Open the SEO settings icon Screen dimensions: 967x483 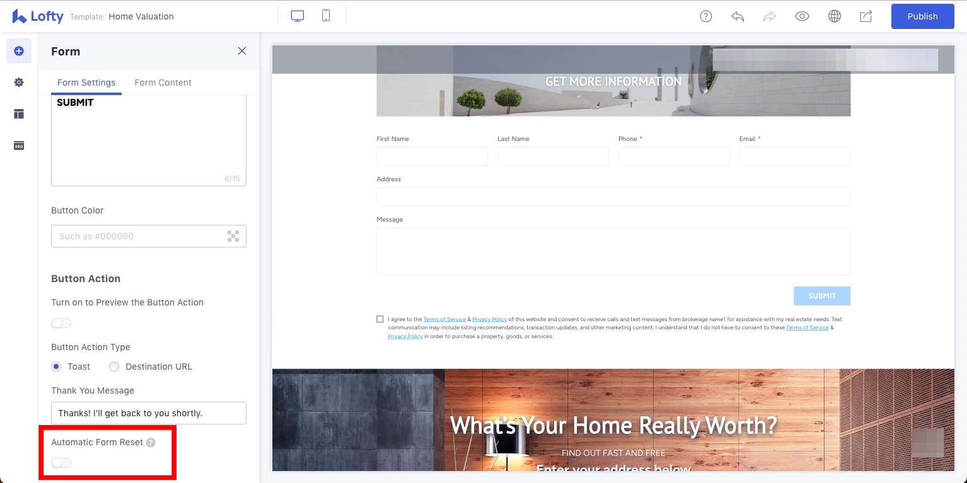19,146
